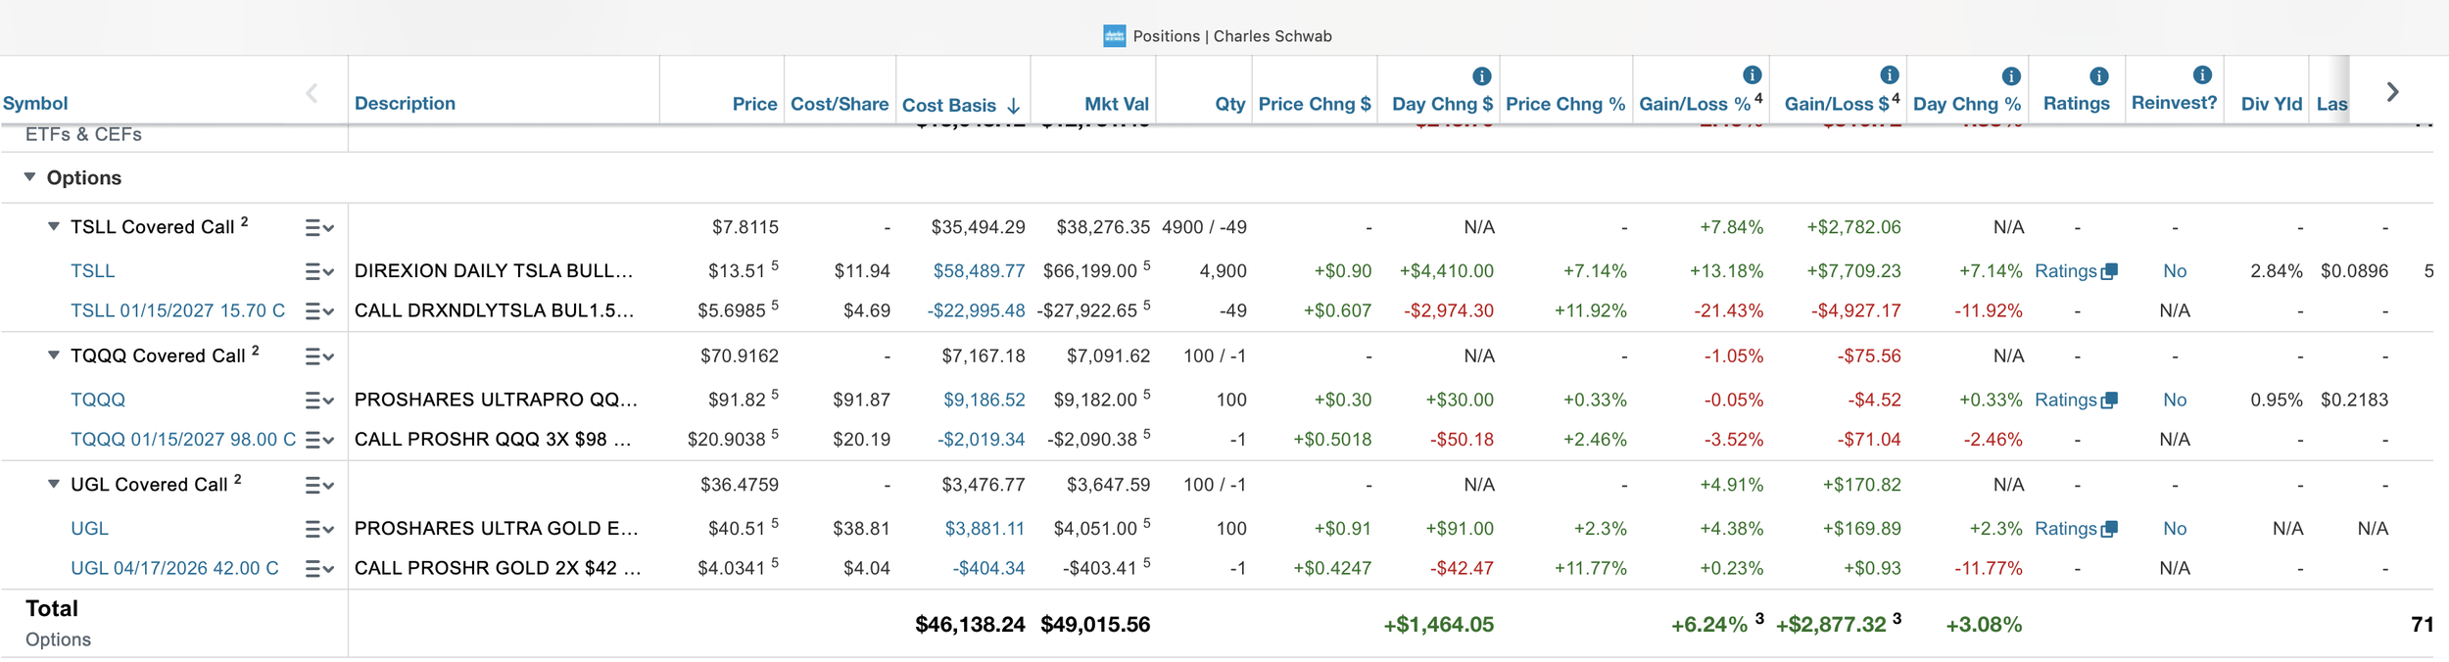Viewport: 2449px width, 662px height.
Task: Open action menu for TQQQ stock row
Action: (x=319, y=401)
